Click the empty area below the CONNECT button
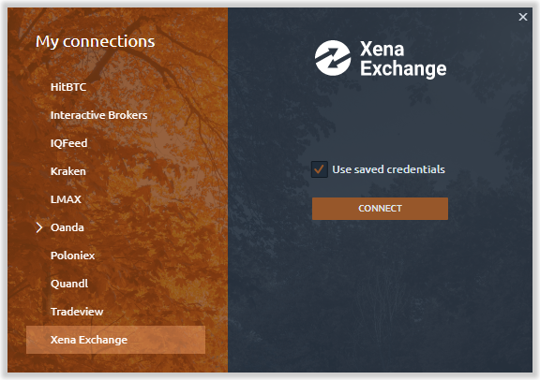The image size is (540, 380). click(x=381, y=292)
